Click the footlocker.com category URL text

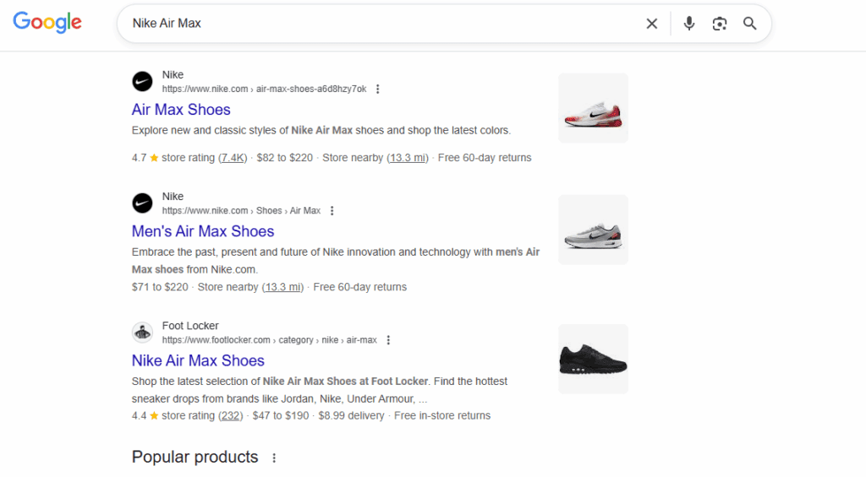click(x=269, y=340)
